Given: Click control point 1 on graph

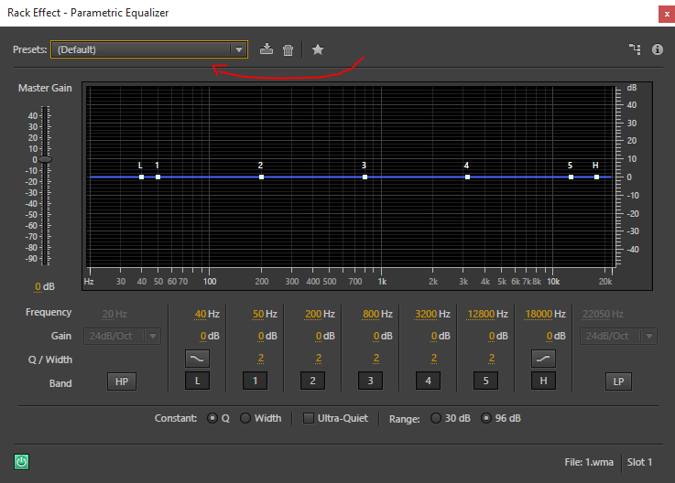Looking at the screenshot, I should coord(158,177).
